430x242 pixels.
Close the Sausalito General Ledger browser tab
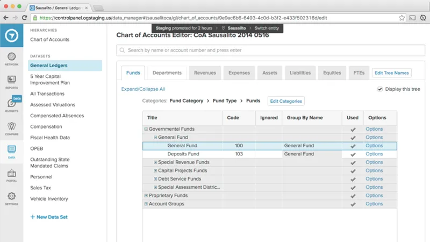coord(87,8)
